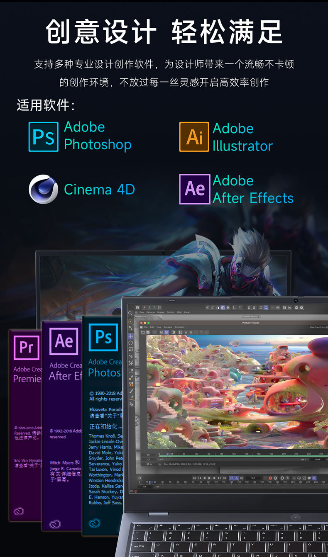328x557 pixels.
Task: Click the Ae logo on After Effects splash
Action: (64, 341)
